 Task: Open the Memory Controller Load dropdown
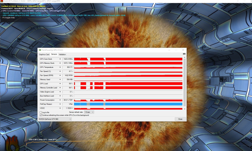60,88
